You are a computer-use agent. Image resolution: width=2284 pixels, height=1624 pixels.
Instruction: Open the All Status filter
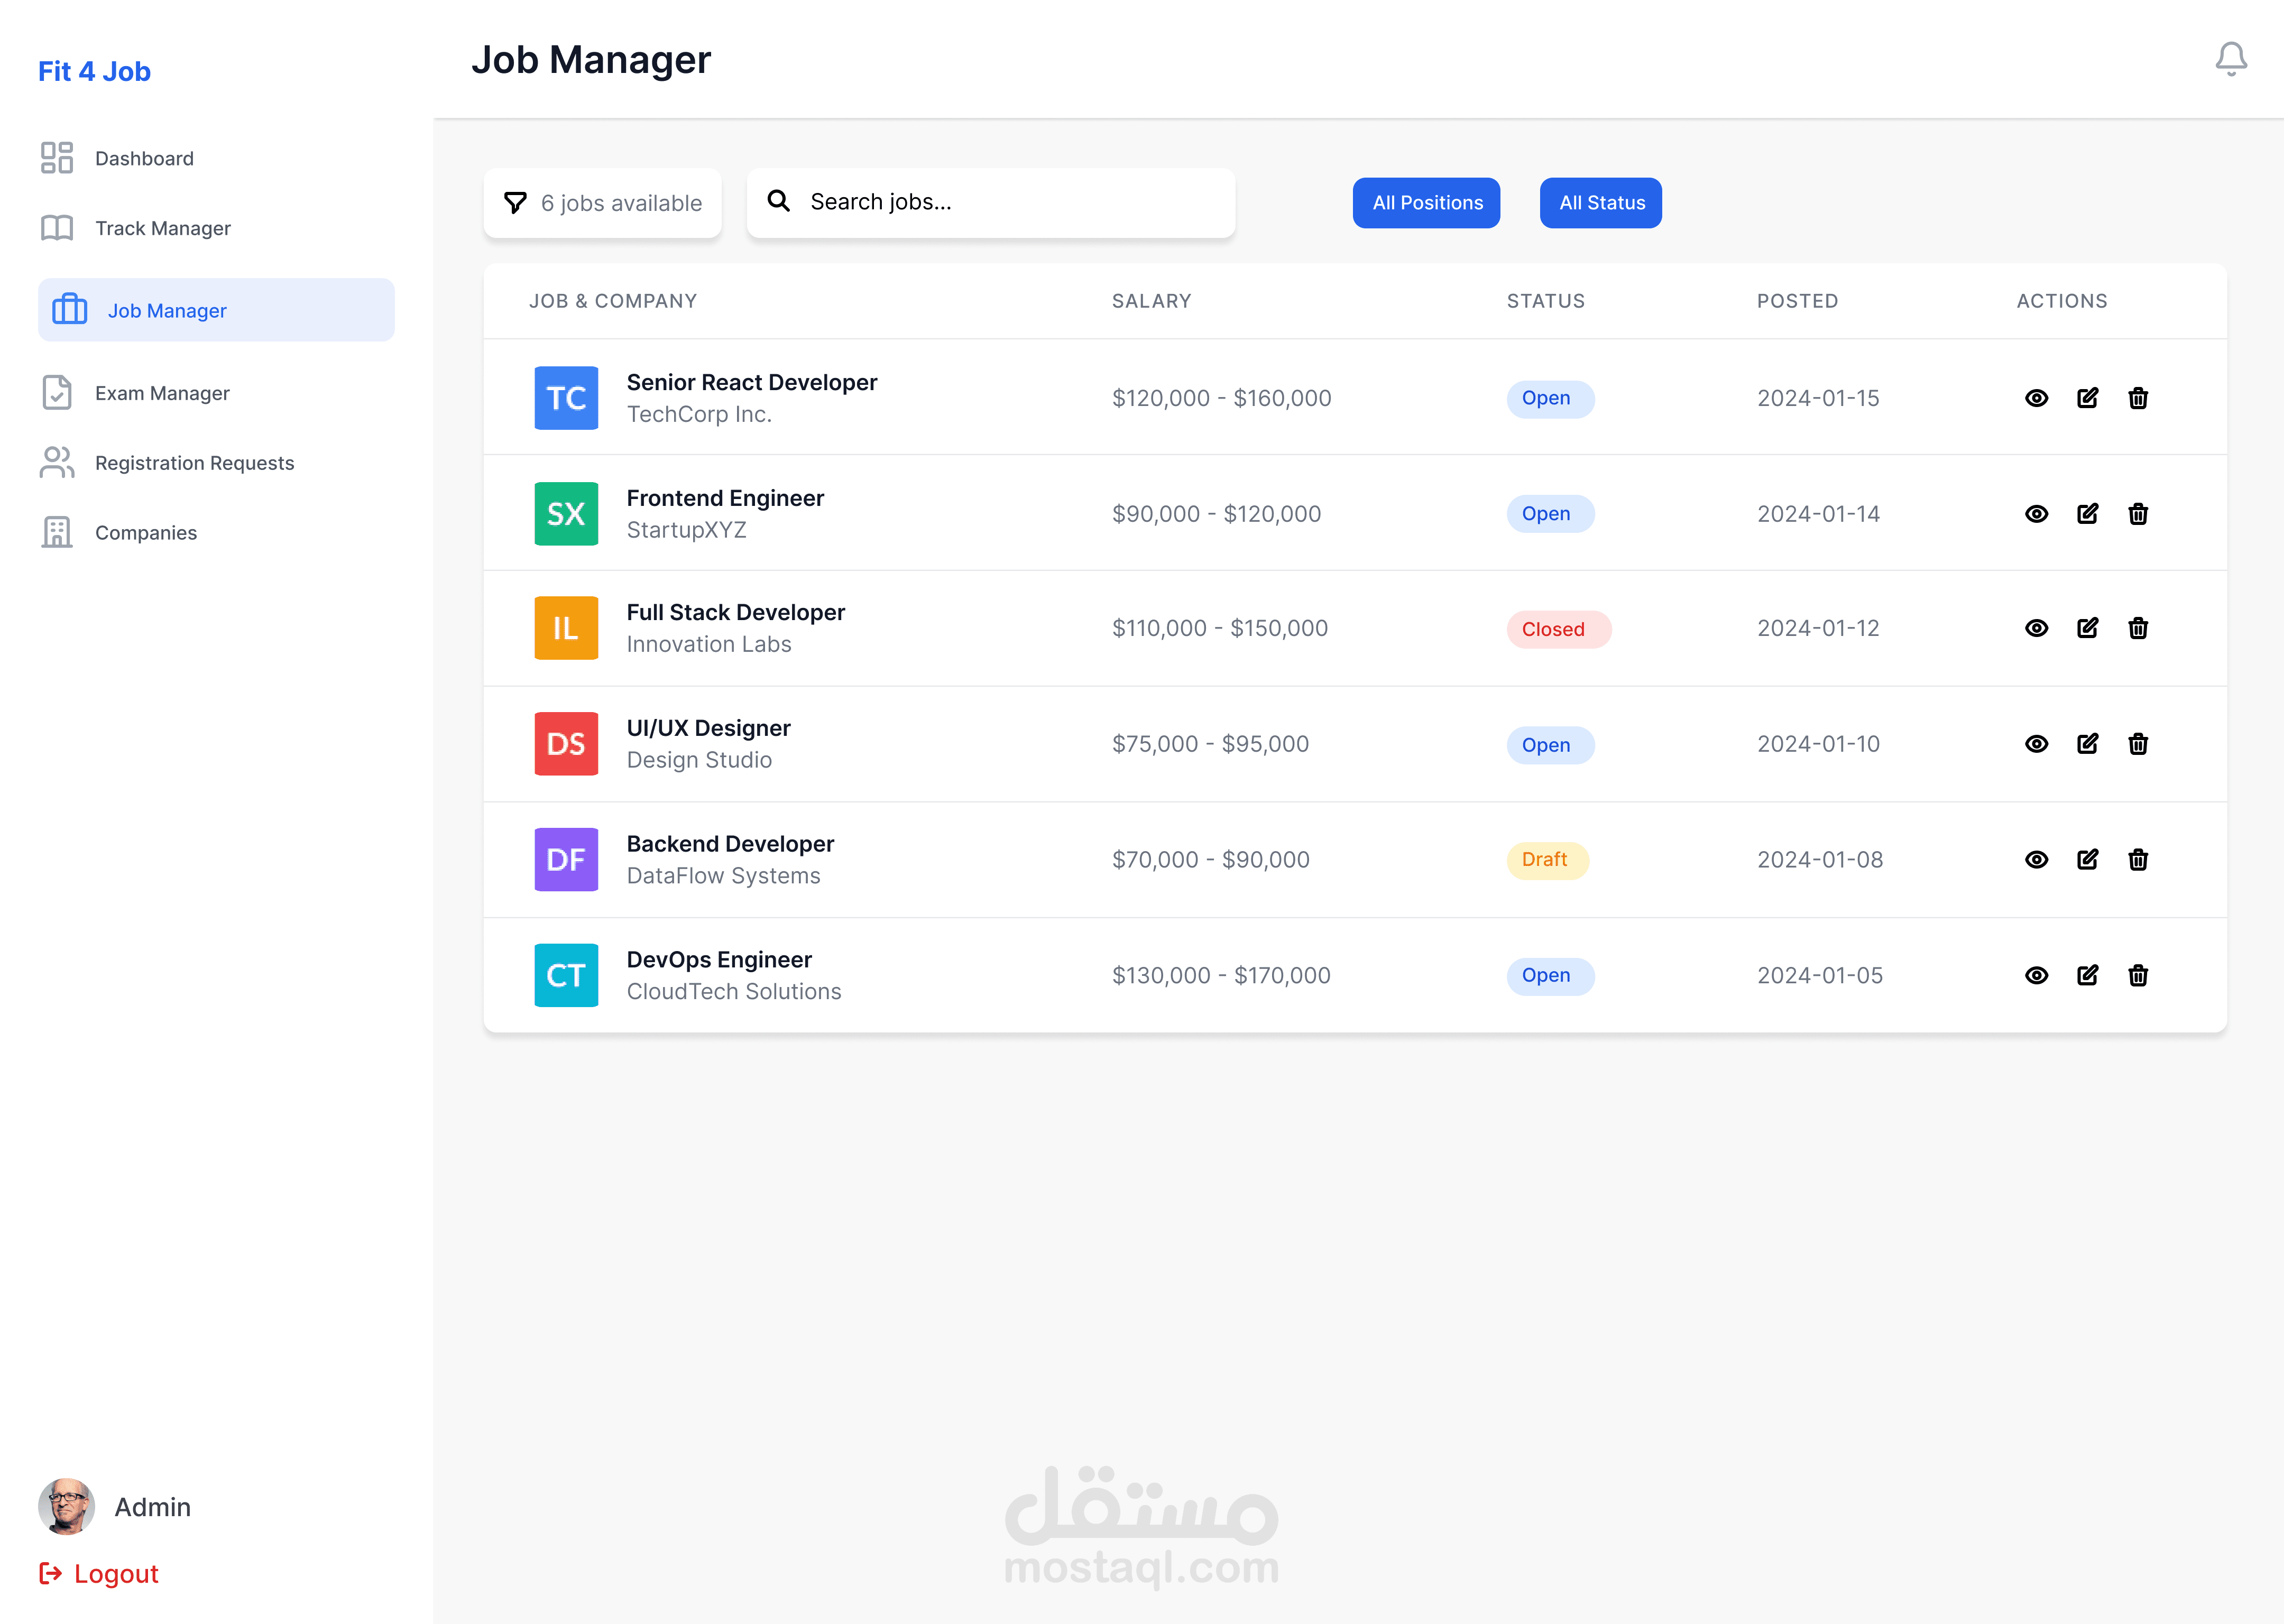[x=1600, y=203]
